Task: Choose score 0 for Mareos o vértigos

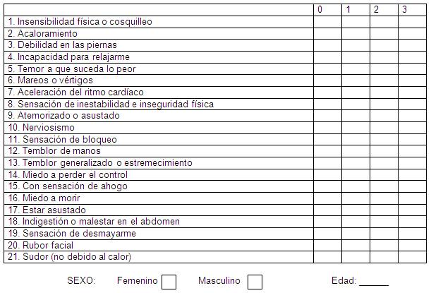Action: coord(327,80)
